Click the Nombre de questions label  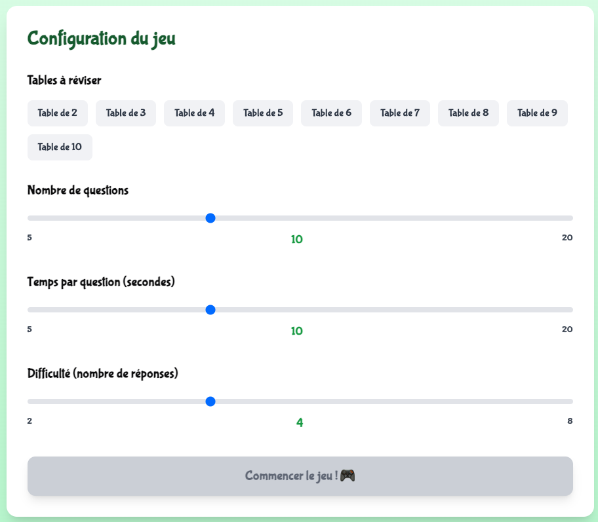click(78, 191)
